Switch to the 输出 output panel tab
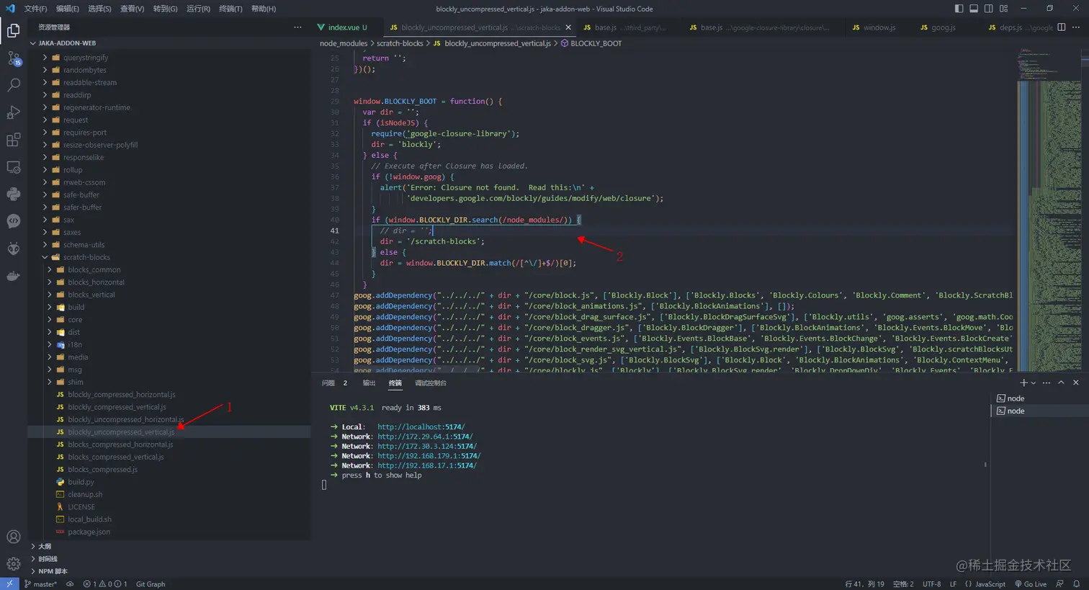 click(x=369, y=383)
